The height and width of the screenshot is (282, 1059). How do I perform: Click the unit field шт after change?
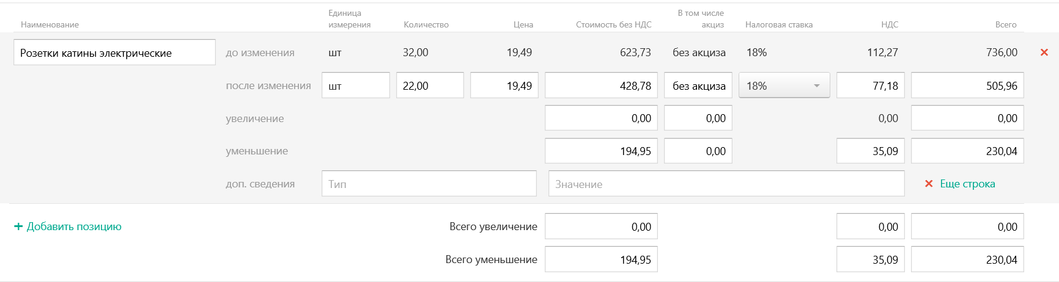point(355,85)
